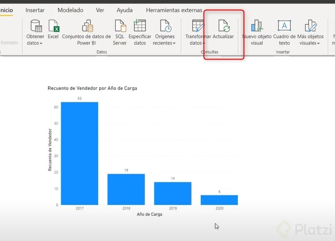Open the Ayuda ribbon tab
Viewport: 335px width, 241px height.
(125, 10)
